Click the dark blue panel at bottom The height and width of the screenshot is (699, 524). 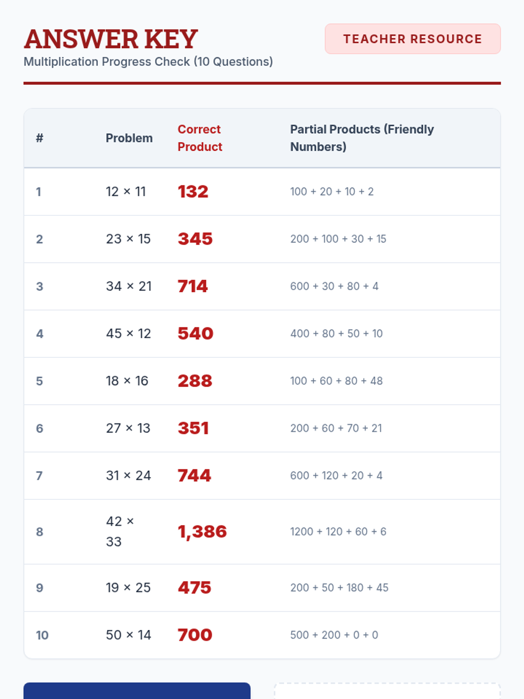click(x=137, y=691)
